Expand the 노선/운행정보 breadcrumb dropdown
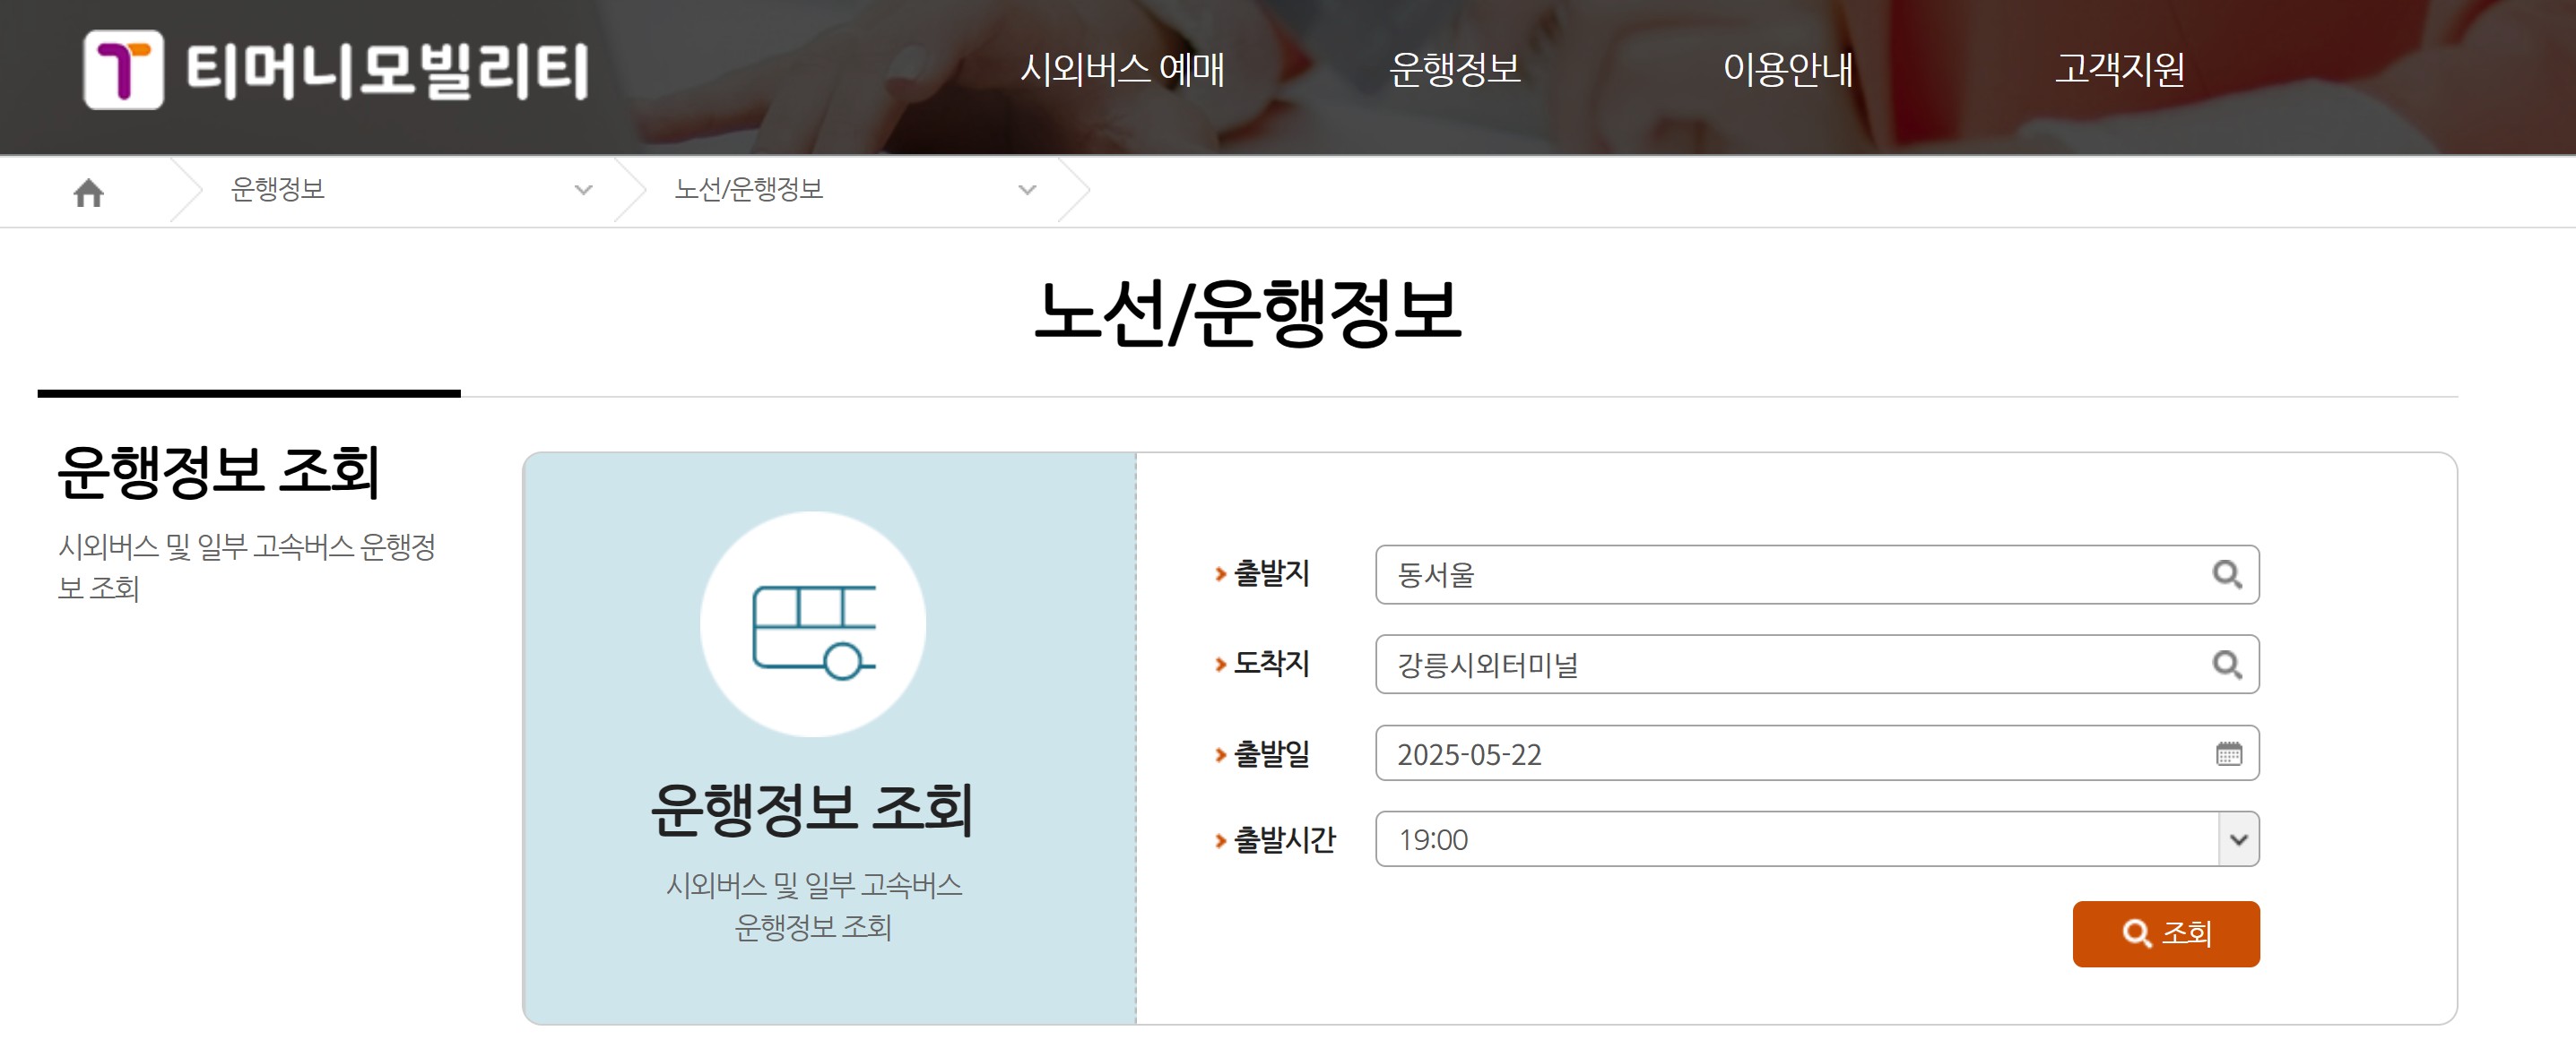Screen dimensions: 2576x1048 [1027, 190]
